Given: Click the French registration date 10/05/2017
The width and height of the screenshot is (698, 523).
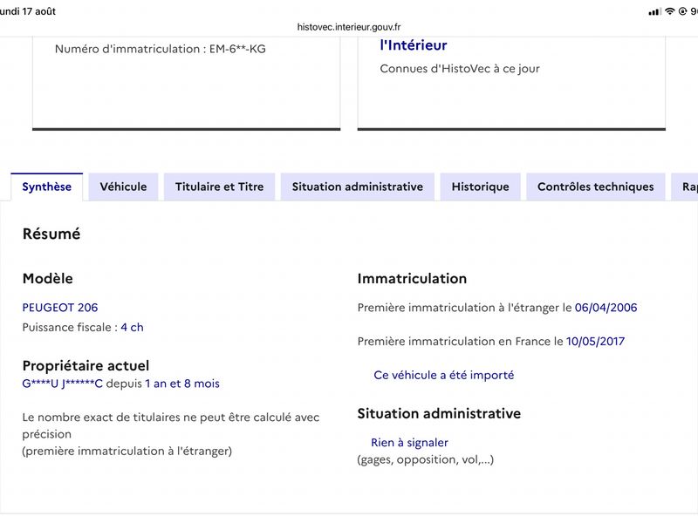Looking at the screenshot, I should coord(596,342).
